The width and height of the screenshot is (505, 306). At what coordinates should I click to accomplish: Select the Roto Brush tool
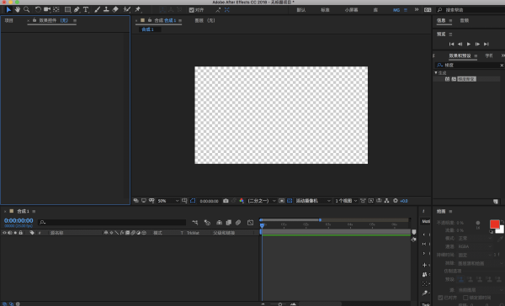pyautogui.click(x=127, y=9)
